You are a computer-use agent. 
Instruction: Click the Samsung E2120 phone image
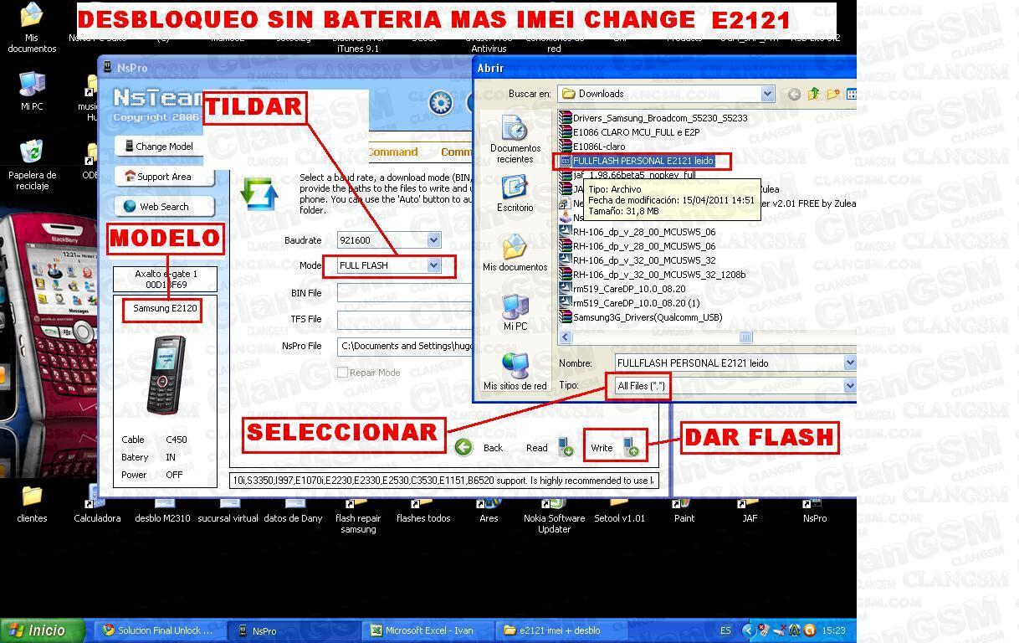(166, 375)
